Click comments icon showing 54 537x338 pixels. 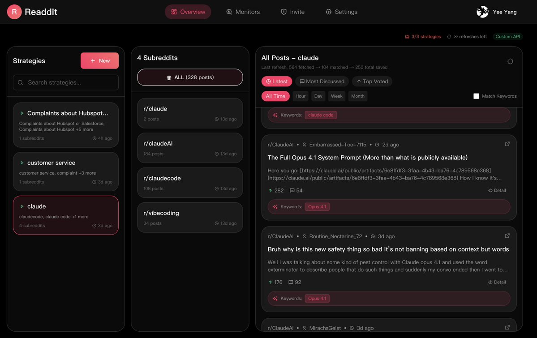(292, 190)
